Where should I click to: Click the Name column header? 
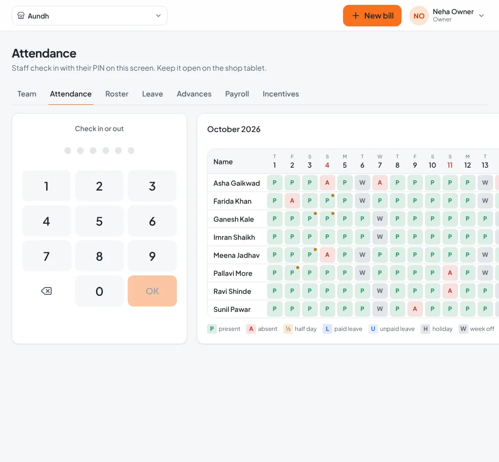(x=223, y=162)
